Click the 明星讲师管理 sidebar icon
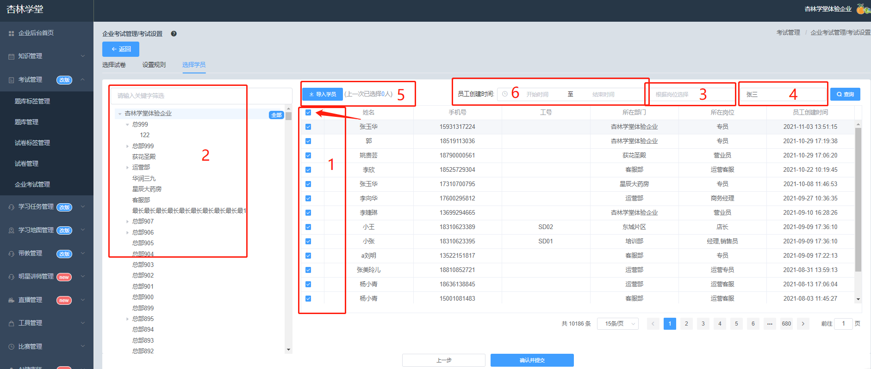 (11, 277)
